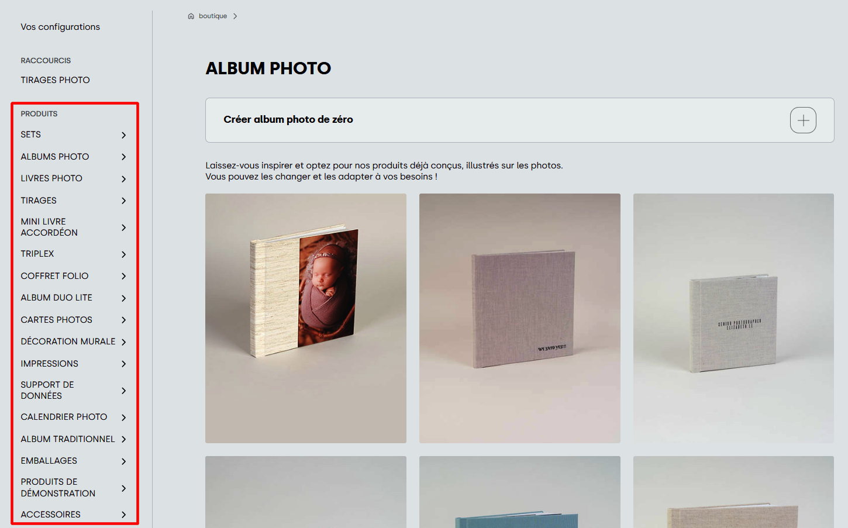Screen dimensions: 848x528
Task: Click the plus icon to create album
Action: tap(803, 120)
